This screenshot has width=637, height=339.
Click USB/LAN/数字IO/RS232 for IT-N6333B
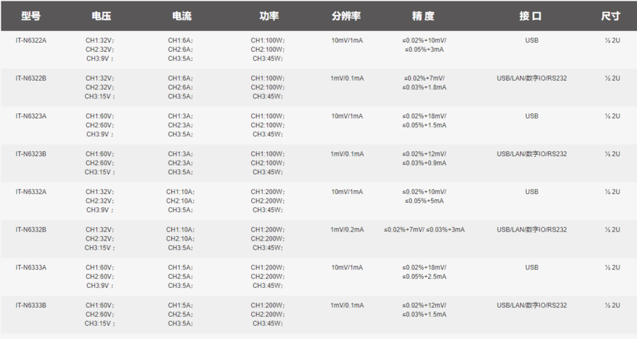tap(531, 305)
